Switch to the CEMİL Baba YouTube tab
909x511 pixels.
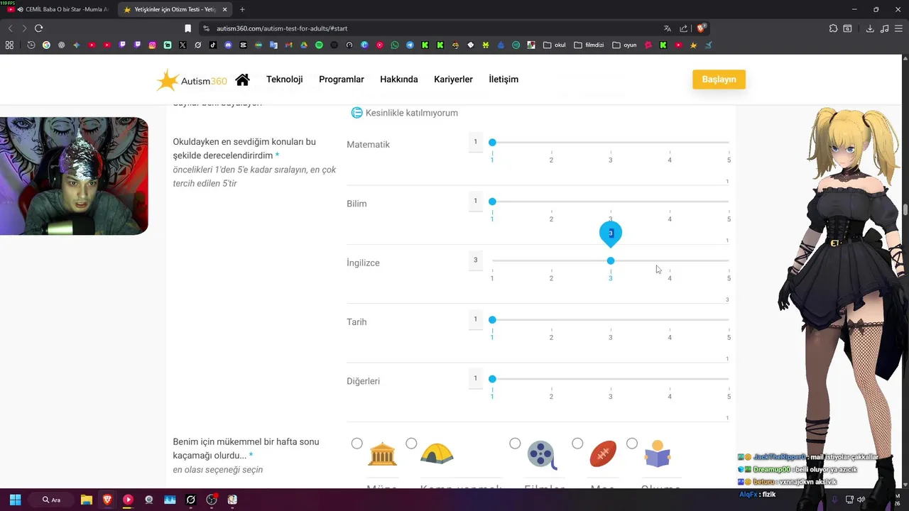[59, 9]
